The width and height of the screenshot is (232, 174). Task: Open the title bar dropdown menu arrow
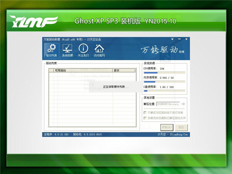[173, 39]
